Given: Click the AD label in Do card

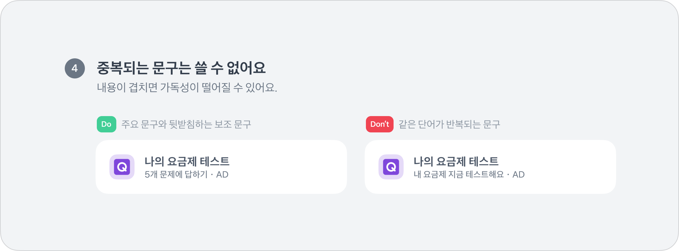Looking at the screenshot, I should point(222,174).
